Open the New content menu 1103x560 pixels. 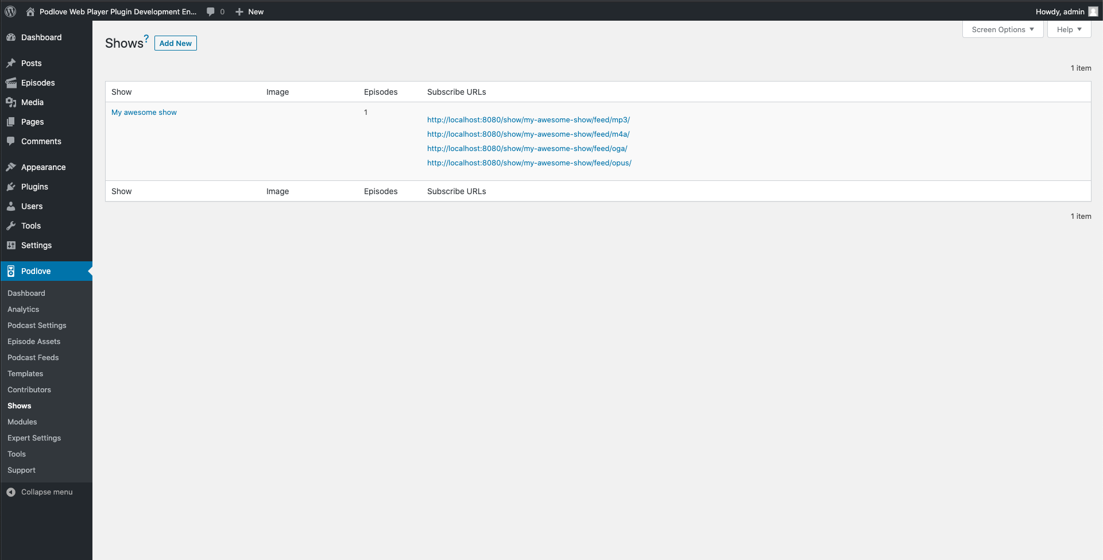click(x=249, y=11)
